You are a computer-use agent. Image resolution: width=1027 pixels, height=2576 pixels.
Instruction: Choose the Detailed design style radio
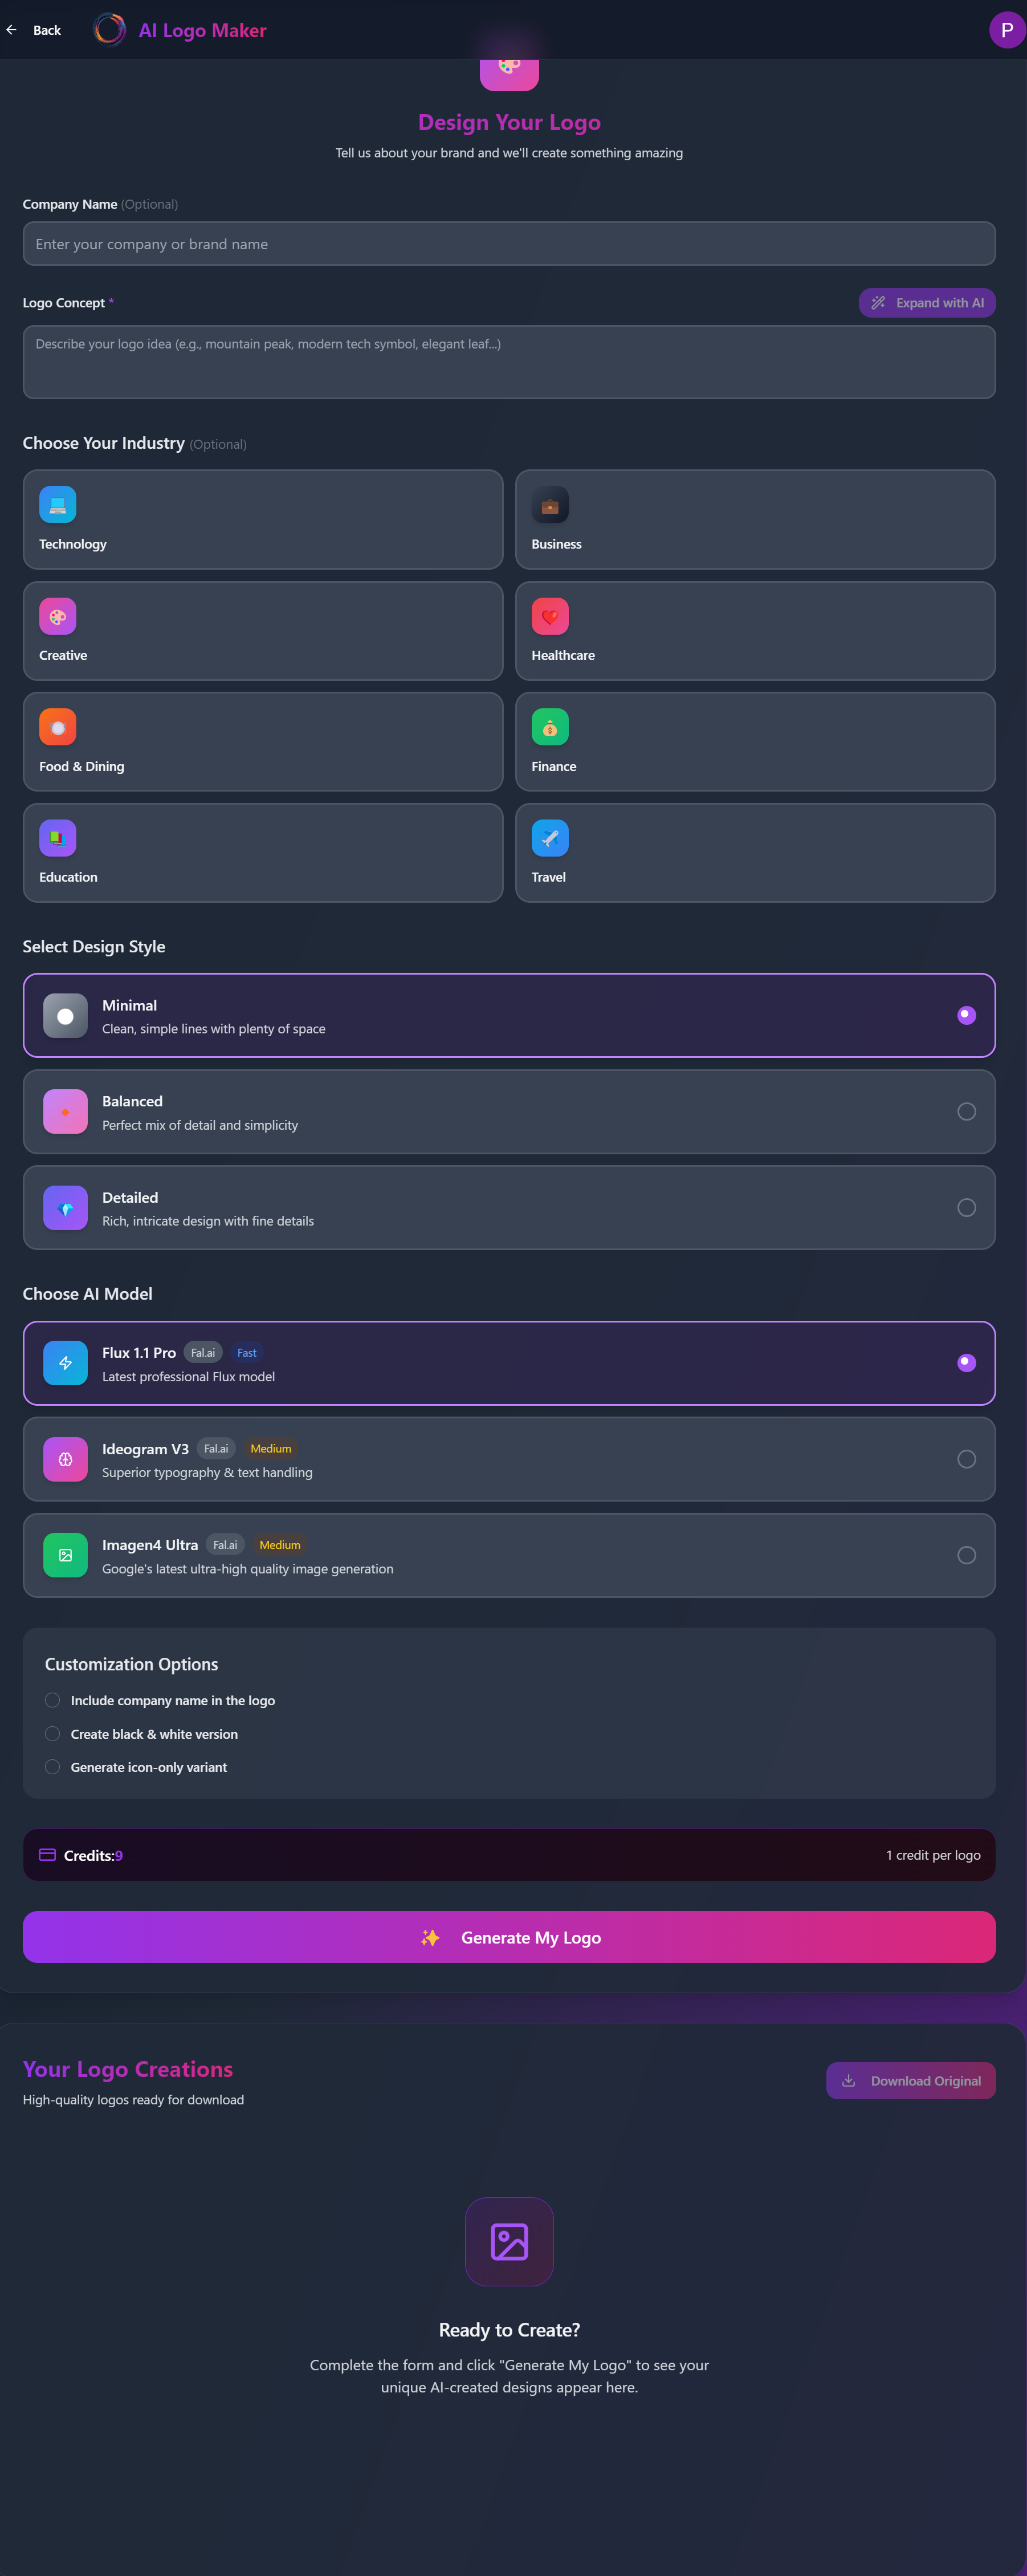coord(966,1207)
